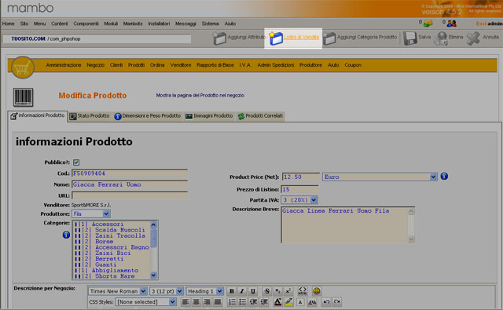Open the Prodotti shop menu
This screenshot has height=310, width=503.
136,65
